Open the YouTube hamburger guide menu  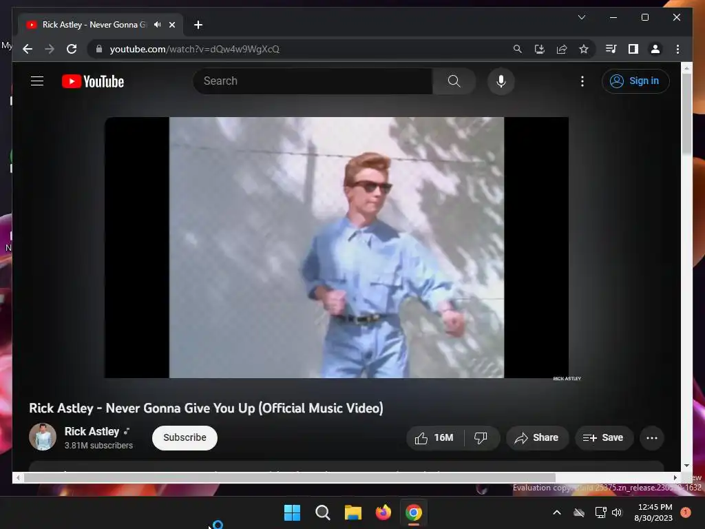point(37,81)
